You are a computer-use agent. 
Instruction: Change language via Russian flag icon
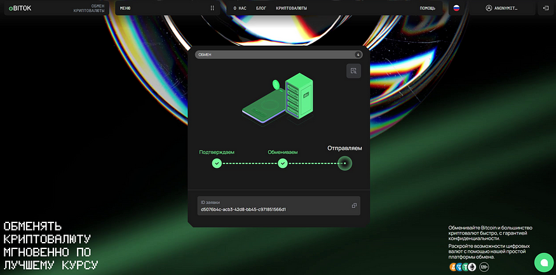point(456,8)
